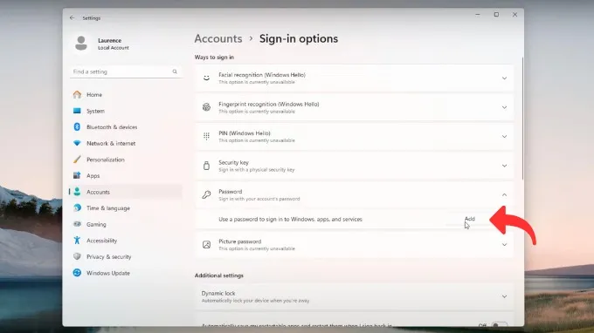Click 'Additional settings' heading

pos(219,275)
